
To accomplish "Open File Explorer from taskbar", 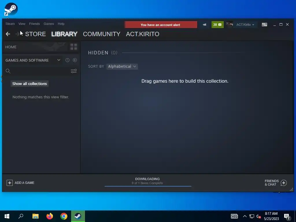I will [x=35, y=216].
